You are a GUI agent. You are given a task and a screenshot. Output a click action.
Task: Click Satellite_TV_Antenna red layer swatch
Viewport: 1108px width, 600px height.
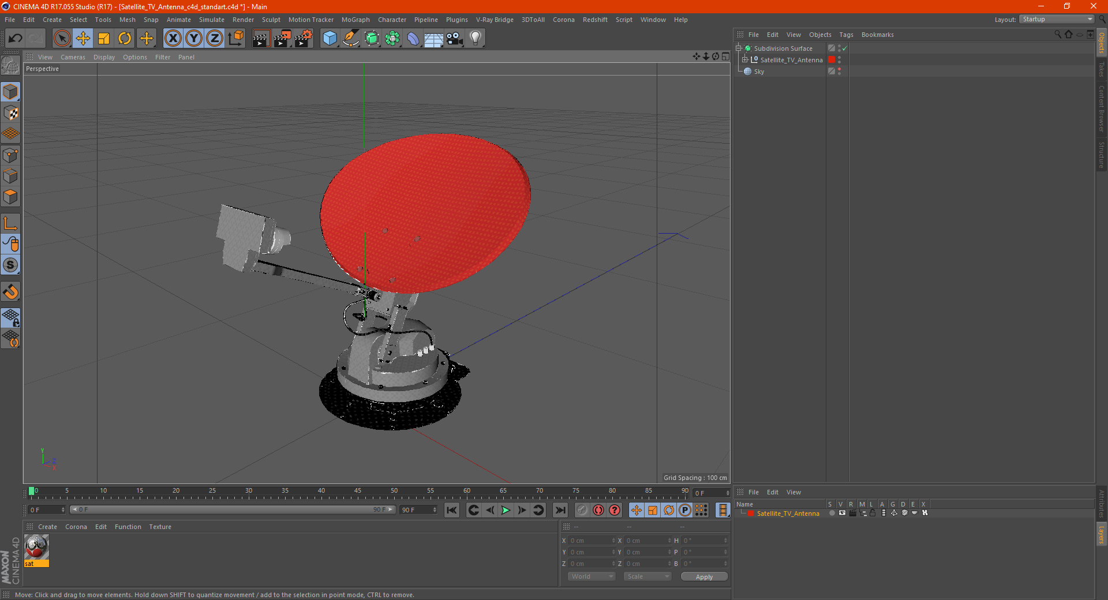click(832, 60)
